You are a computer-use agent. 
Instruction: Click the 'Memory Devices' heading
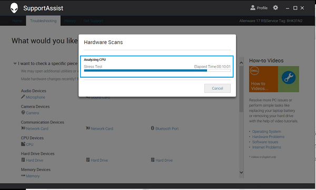(36, 170)
